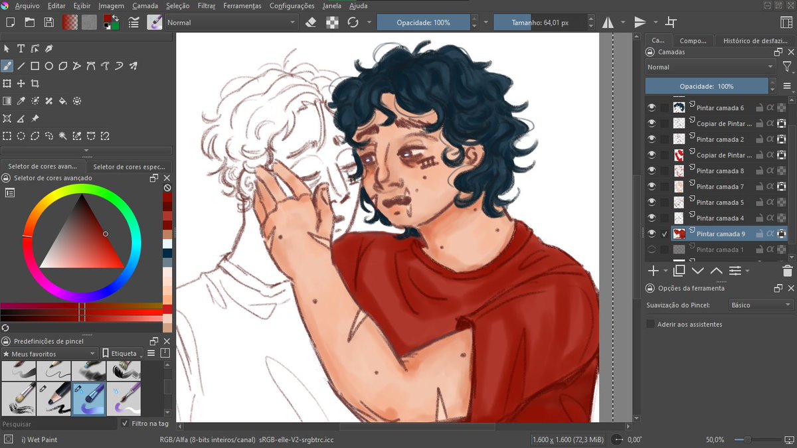Show the Pintar camada 1 layer
Viewport: 797px width, 448px height.
coord(652,250)
